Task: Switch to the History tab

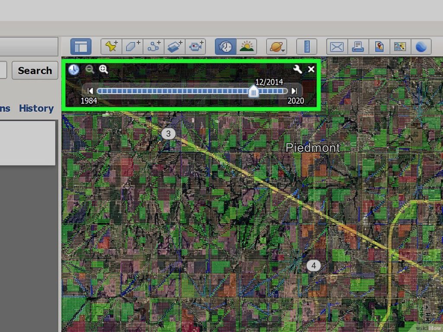Action: (x=36, y=108)
